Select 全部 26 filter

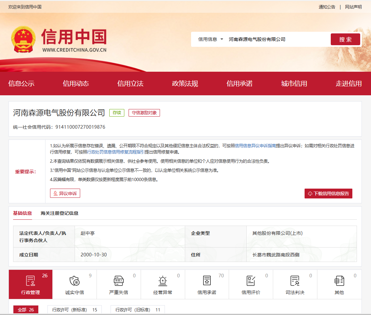[x=26, y=309]
